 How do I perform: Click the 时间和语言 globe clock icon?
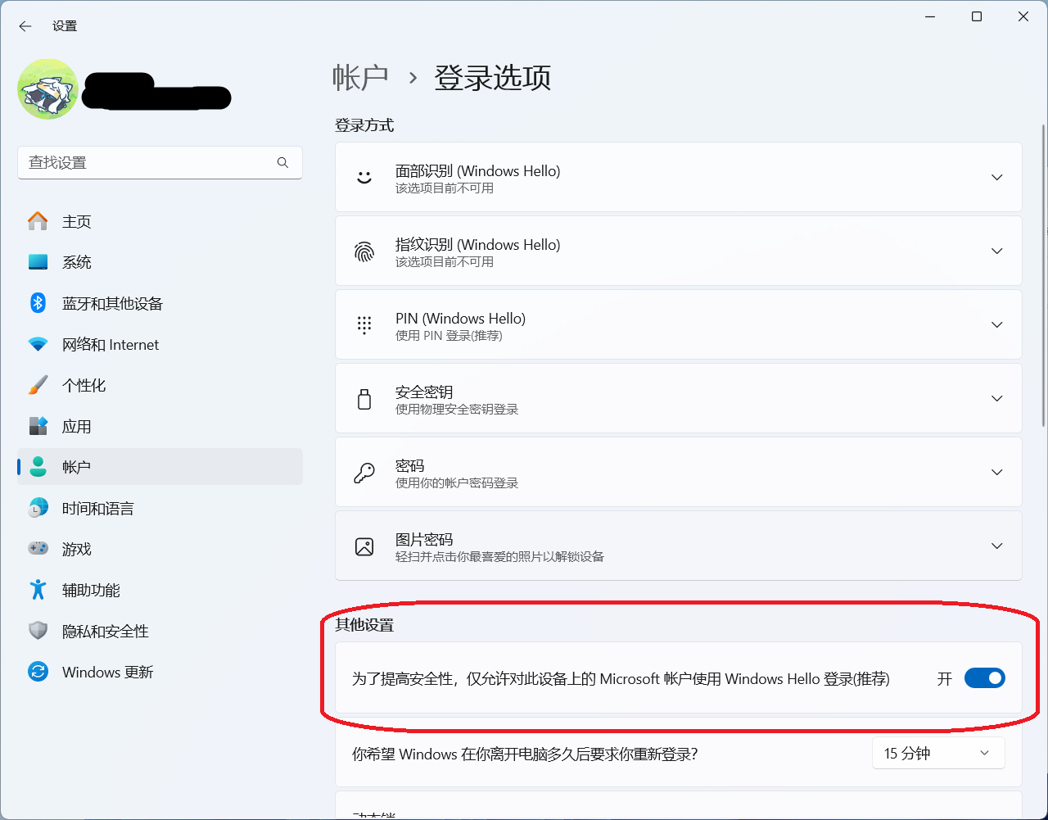[x=38, y=508]
